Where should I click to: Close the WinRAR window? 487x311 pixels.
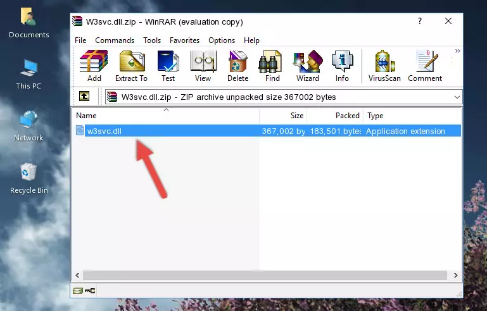click(x=448, y=21)
